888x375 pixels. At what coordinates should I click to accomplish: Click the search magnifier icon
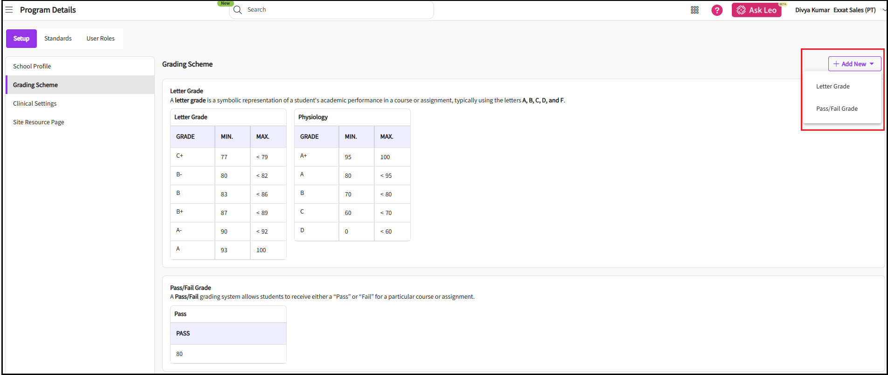coord(238,10)
